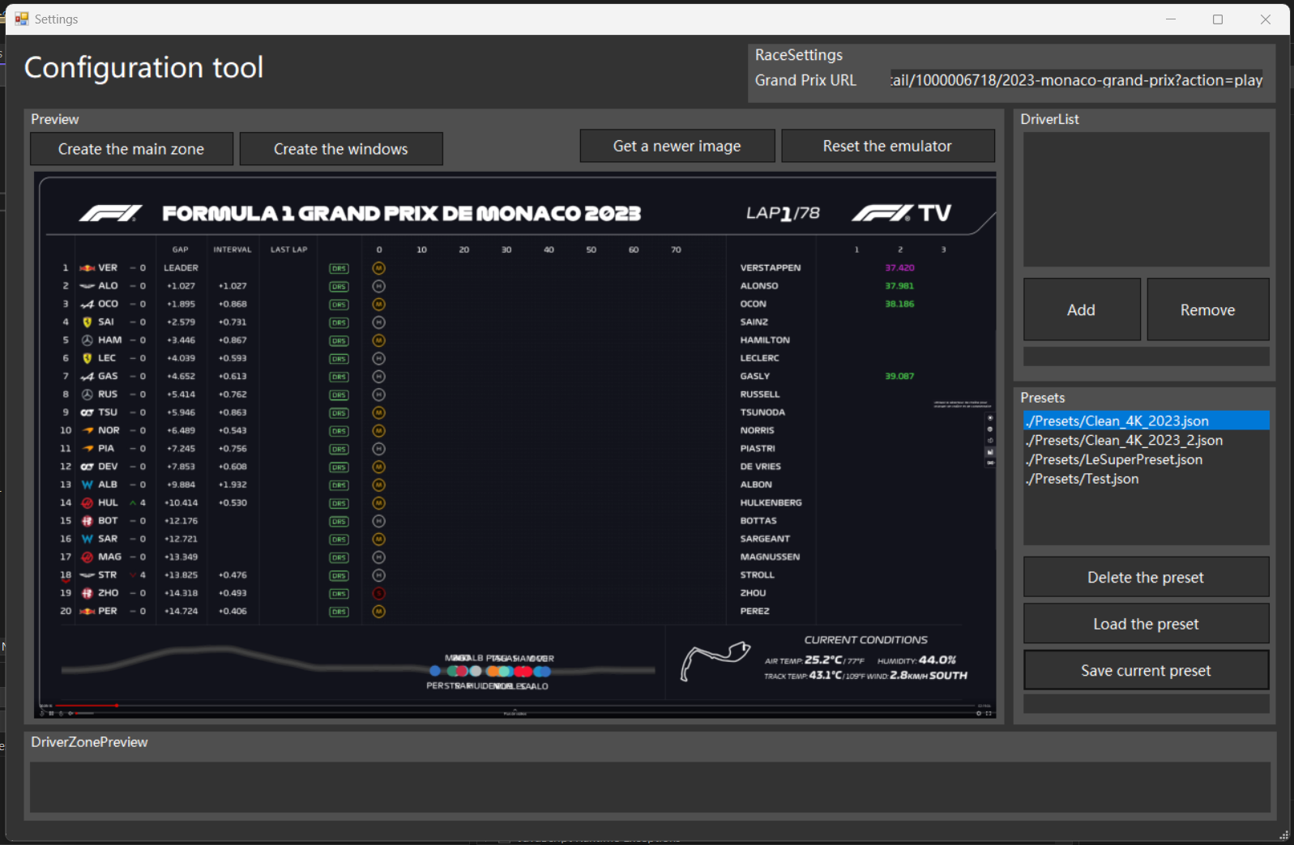Select the Test.json preset

pos(1146,480)
